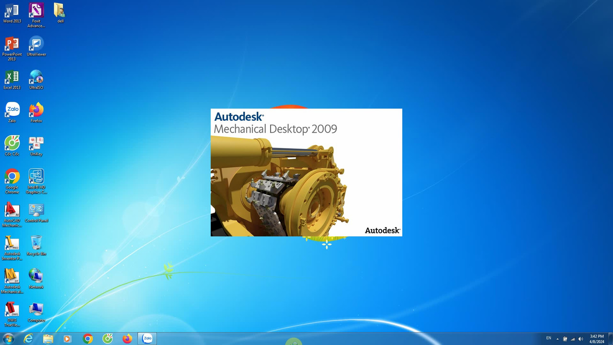
Task: Select the UltraISO desktop icon
Action: coord(36,80)
